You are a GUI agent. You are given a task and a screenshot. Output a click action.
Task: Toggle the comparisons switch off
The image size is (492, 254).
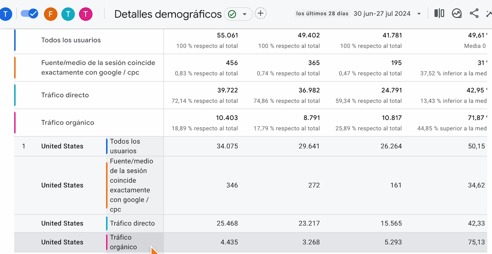tap(29, 14)
